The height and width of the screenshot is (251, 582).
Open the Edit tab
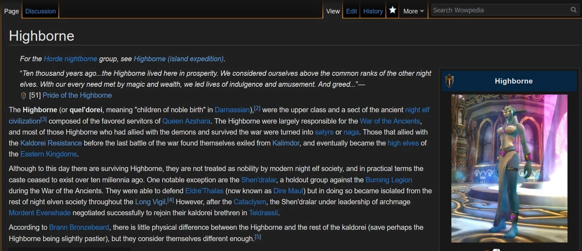pyautogui.click(x=351, y=11)
